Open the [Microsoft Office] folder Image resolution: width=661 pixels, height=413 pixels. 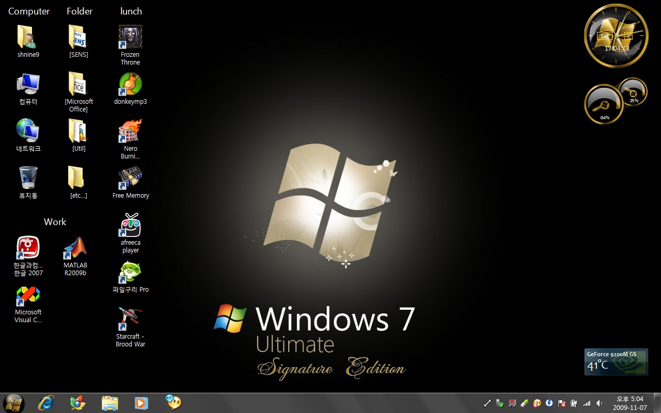[x=78, y=84]
